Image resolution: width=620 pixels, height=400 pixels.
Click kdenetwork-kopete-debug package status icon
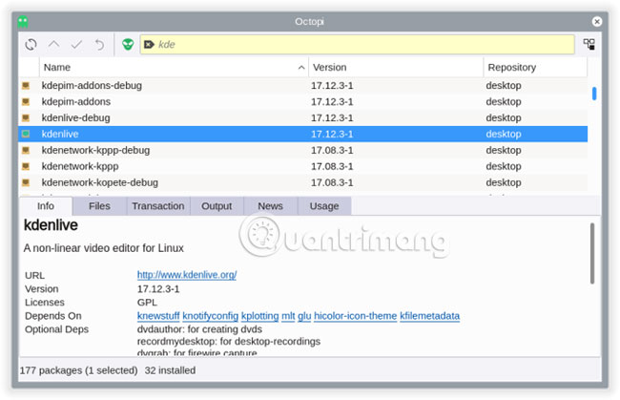(26, 182)
